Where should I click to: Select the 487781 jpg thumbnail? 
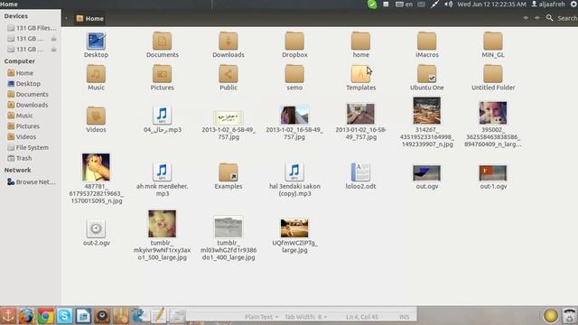tap(96, 167)
